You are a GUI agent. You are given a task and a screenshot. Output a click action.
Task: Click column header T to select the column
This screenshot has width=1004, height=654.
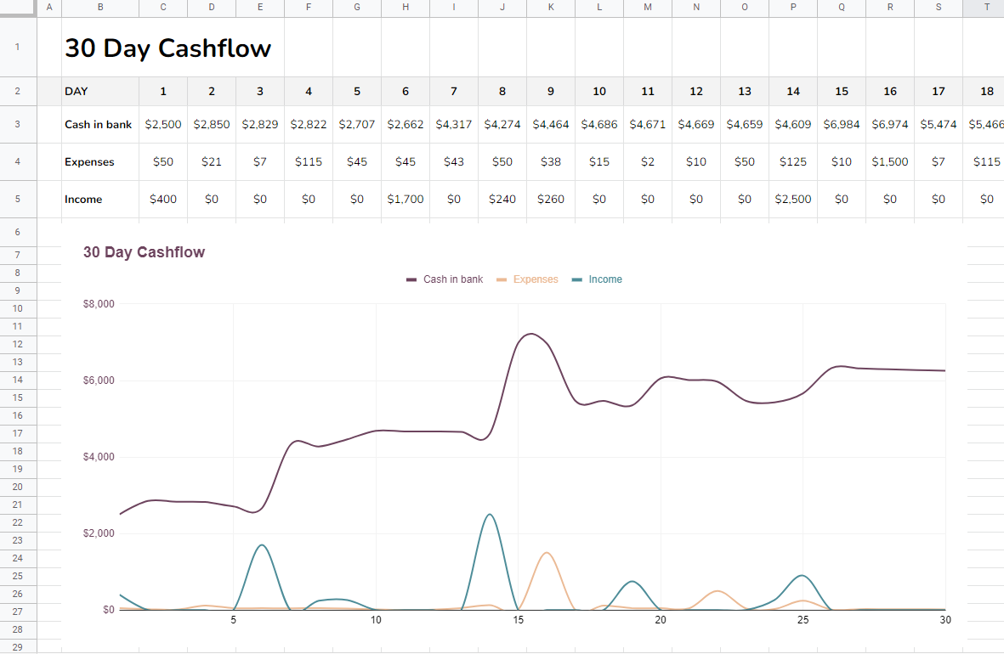[986, 8]
